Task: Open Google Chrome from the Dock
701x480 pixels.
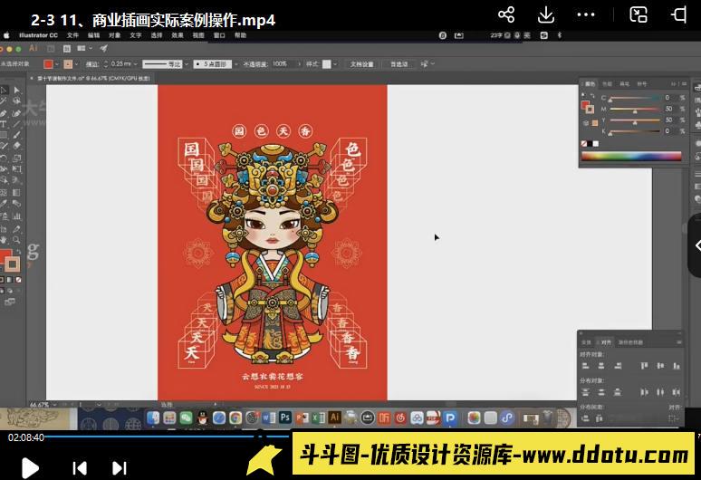Action: coord(235,418)
